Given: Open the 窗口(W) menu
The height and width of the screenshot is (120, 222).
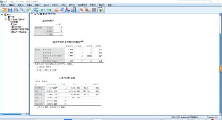Looking at the screenshot, I should pyautogui.click(x=102, y=5).
